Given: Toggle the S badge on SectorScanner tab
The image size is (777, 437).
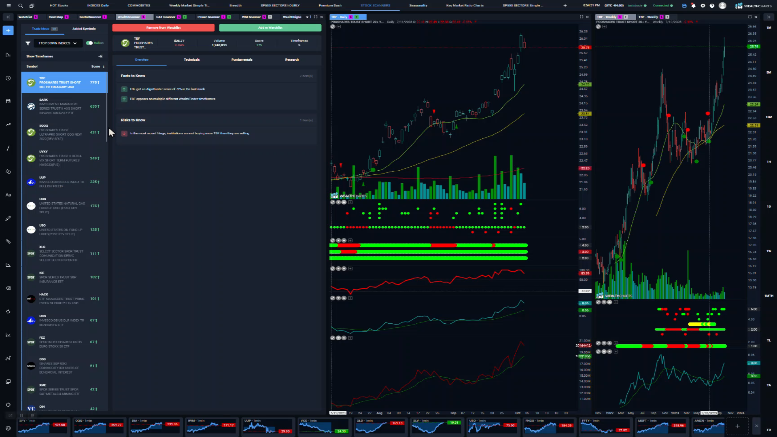Looking at the screenshot, I should pos(104,17).
